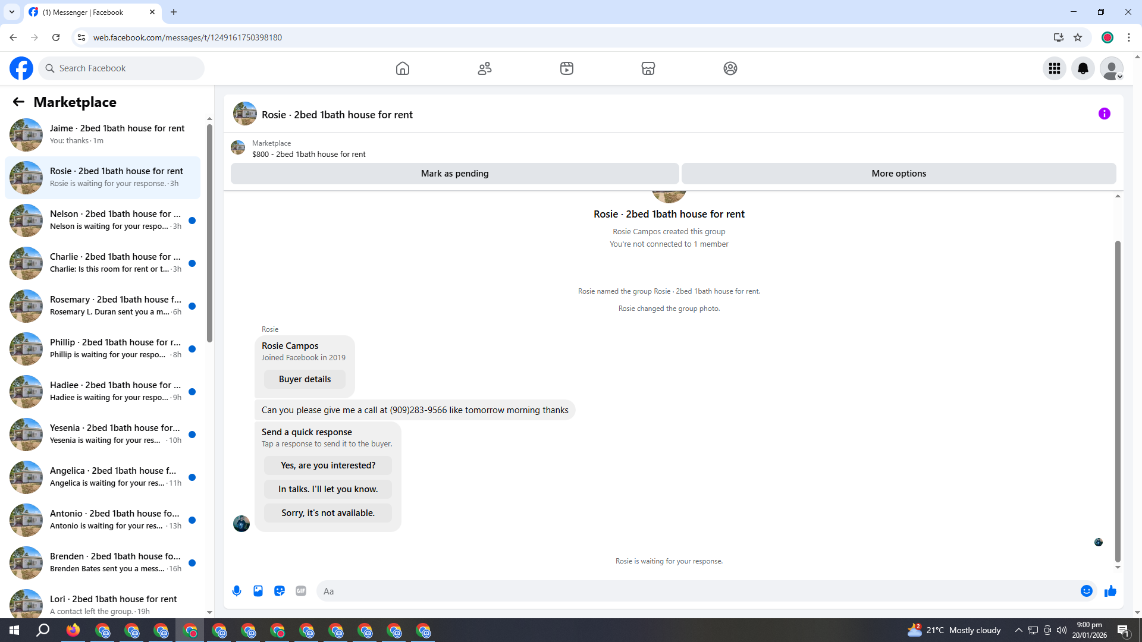Open Hadiee's conversation

point(102,392)
